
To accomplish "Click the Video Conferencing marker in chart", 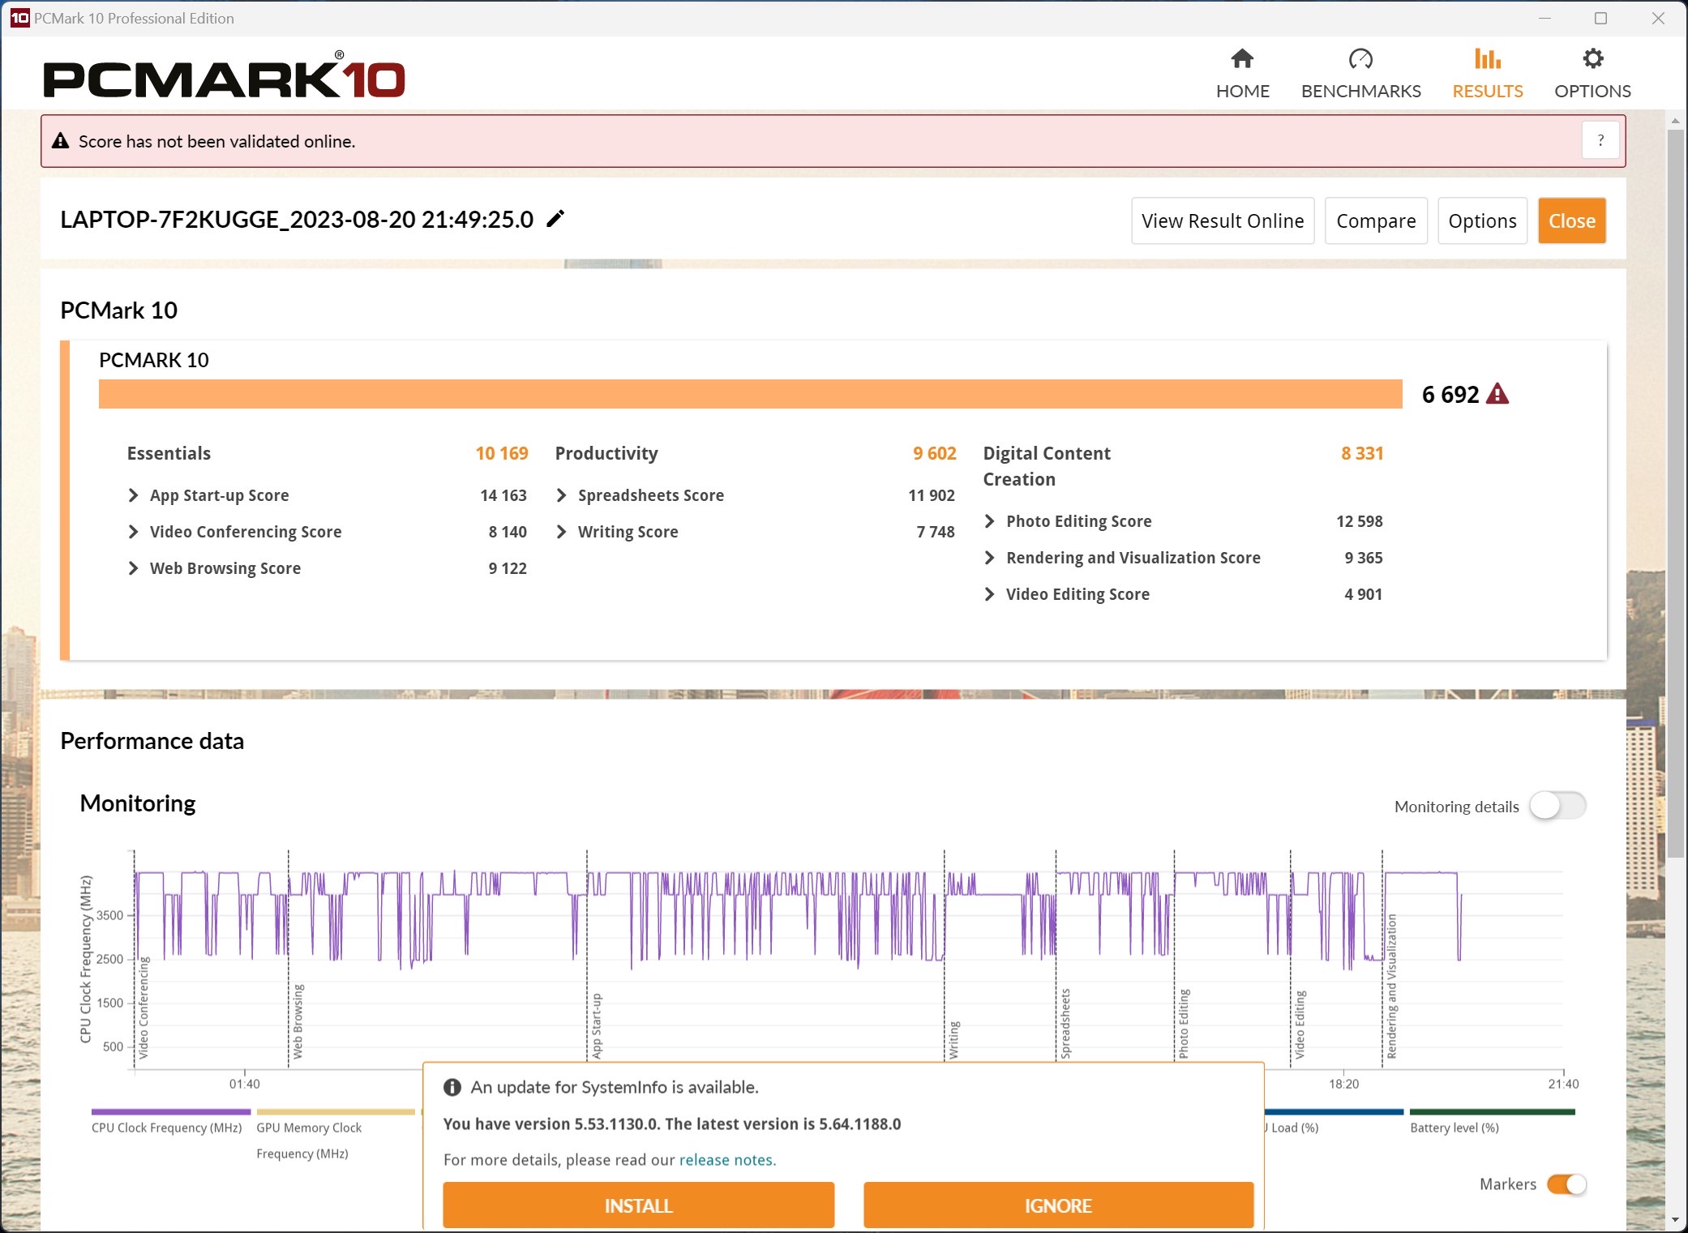I will tap(144, 1008).
